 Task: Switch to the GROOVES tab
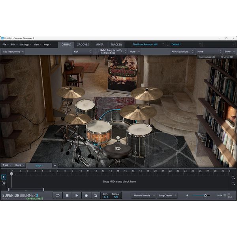83,45
